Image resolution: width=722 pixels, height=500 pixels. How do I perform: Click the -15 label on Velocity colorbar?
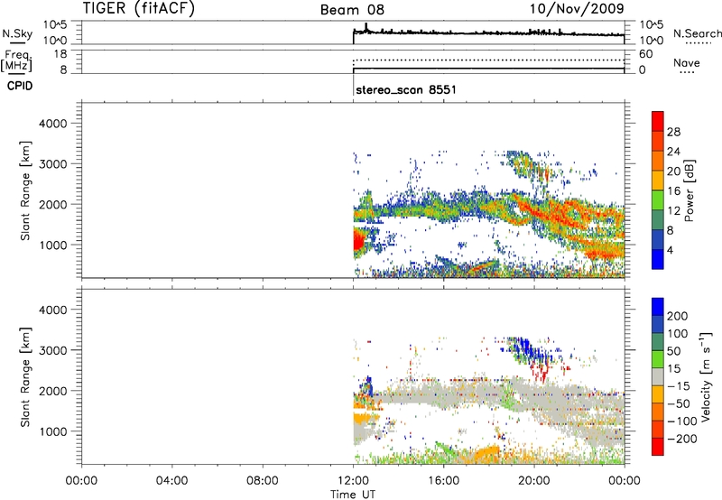[678, 386]
